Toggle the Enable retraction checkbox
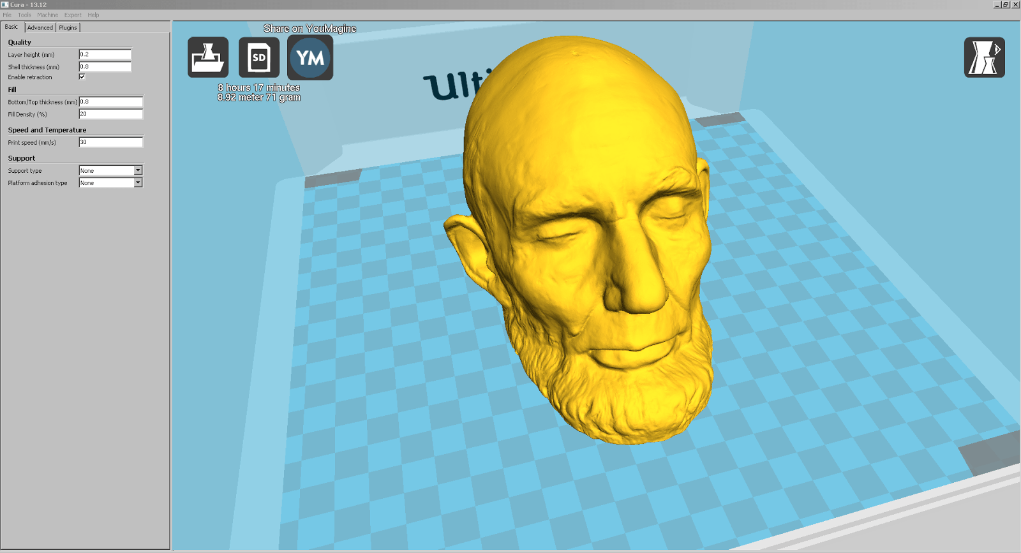This screenshot has width=1021, height=553. (82, 77)
